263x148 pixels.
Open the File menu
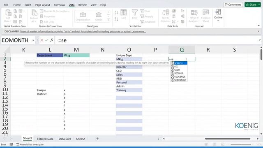6,5
